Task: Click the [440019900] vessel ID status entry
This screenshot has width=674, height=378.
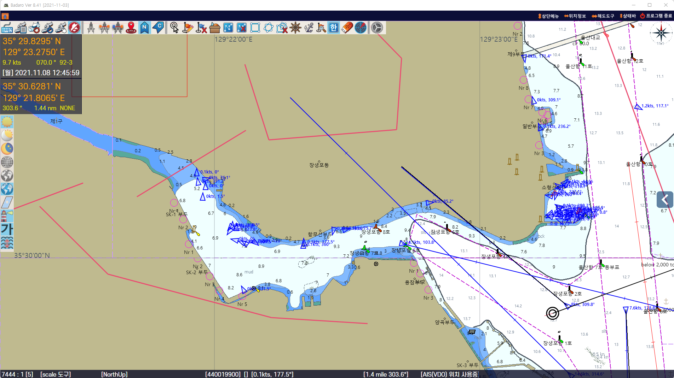Action: click(x=223, y=374)
